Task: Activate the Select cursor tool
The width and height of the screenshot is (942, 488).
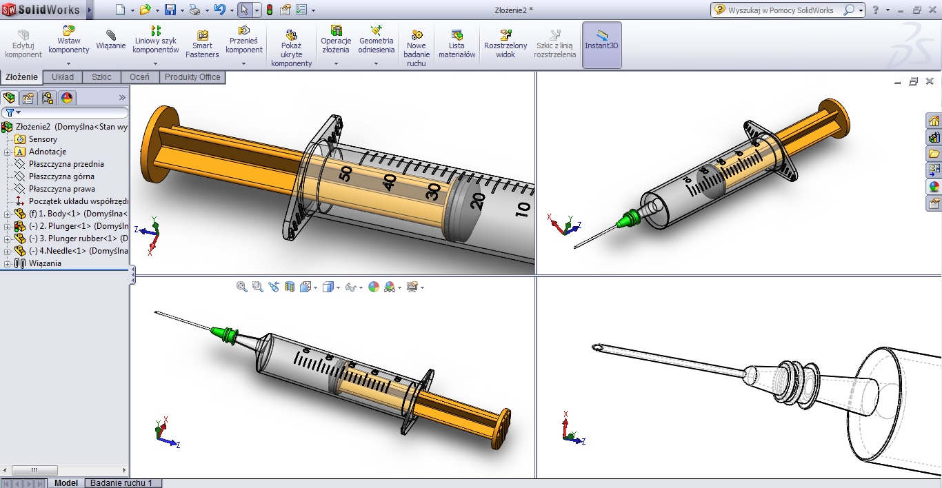Action: [244, 10]
